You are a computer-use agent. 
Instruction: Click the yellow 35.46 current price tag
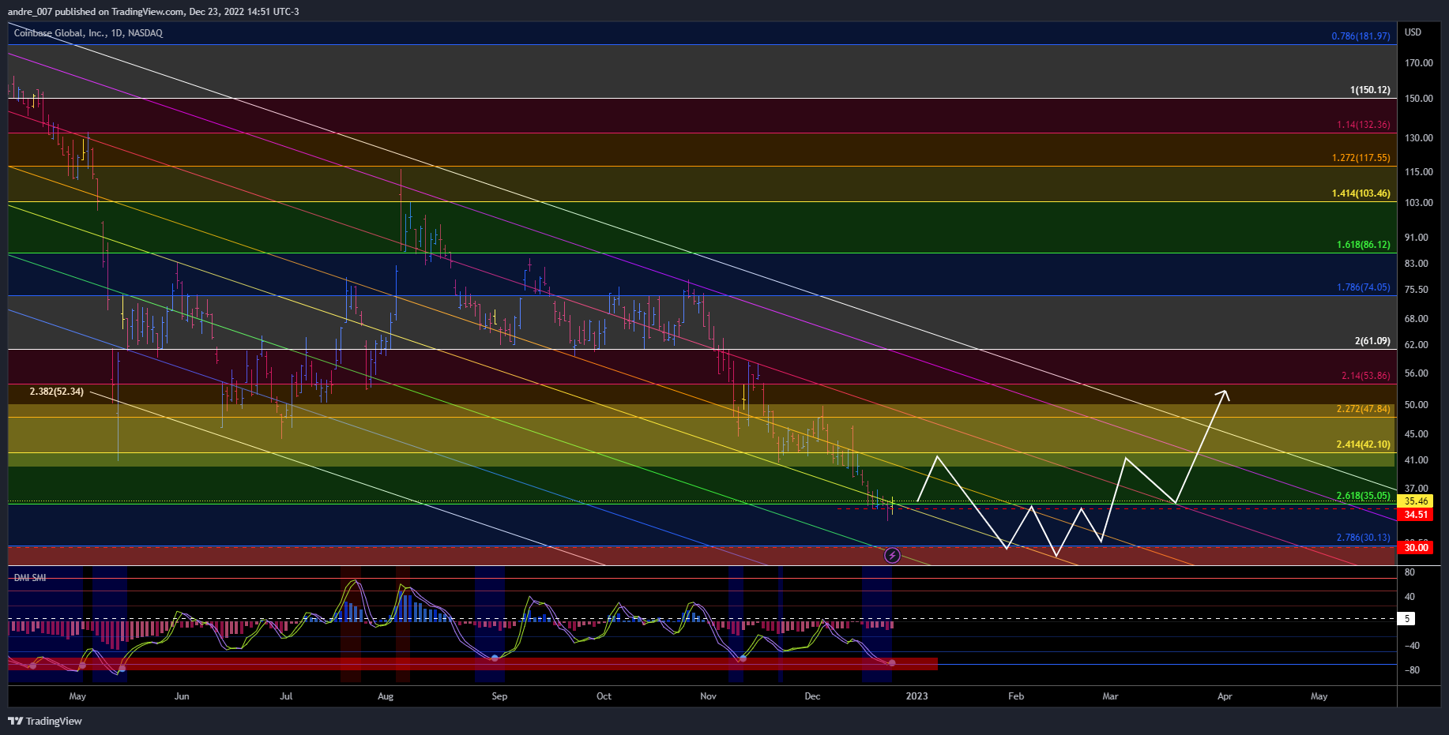pos(1416,501)
